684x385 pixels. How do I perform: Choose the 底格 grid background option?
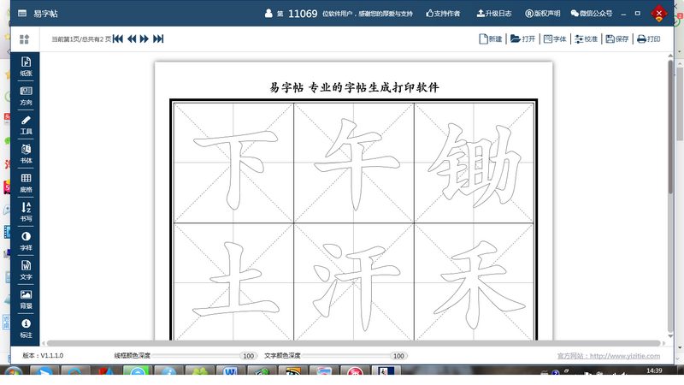point(26,183)
